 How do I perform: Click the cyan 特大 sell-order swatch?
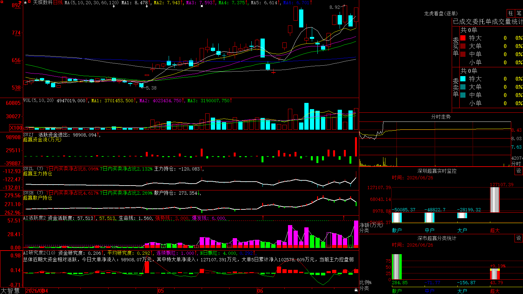(463, 79)
